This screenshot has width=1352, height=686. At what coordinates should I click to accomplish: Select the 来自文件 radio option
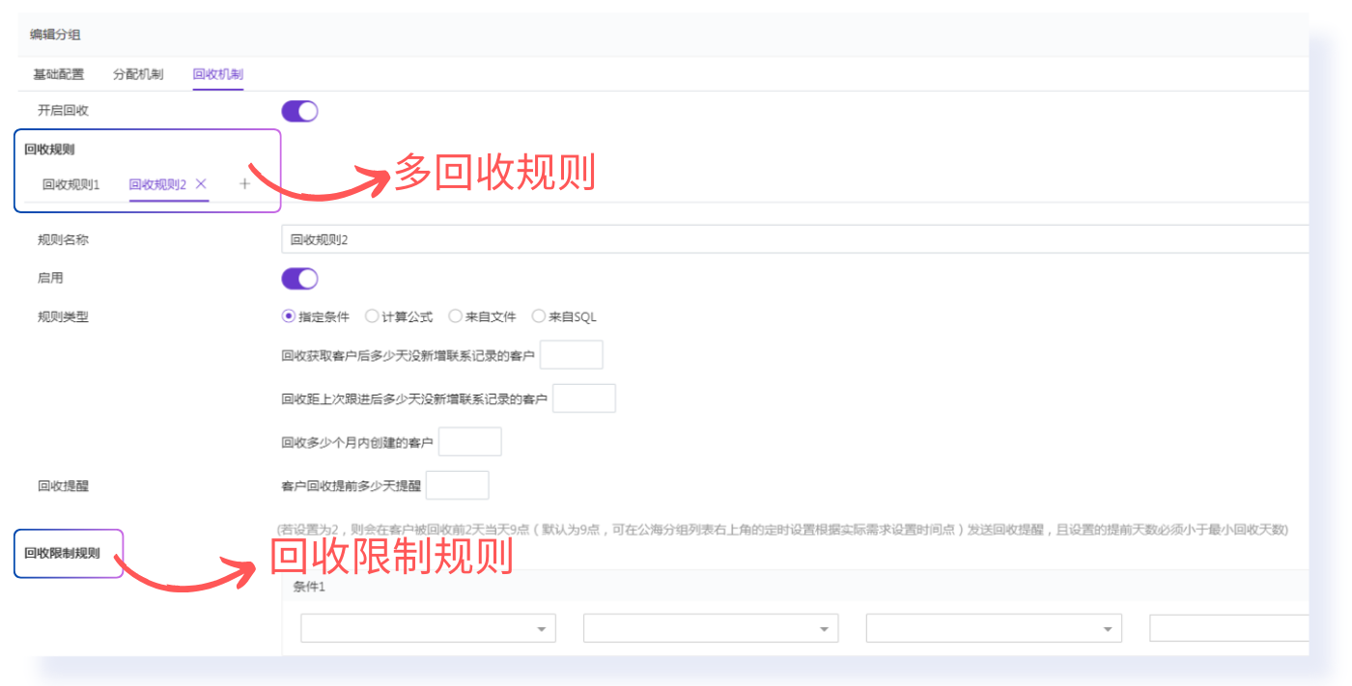(x=483, y=316)
